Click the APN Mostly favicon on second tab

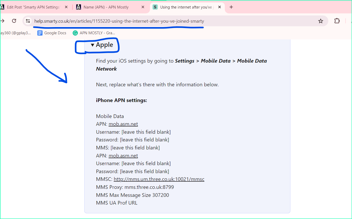coord(78,7)
